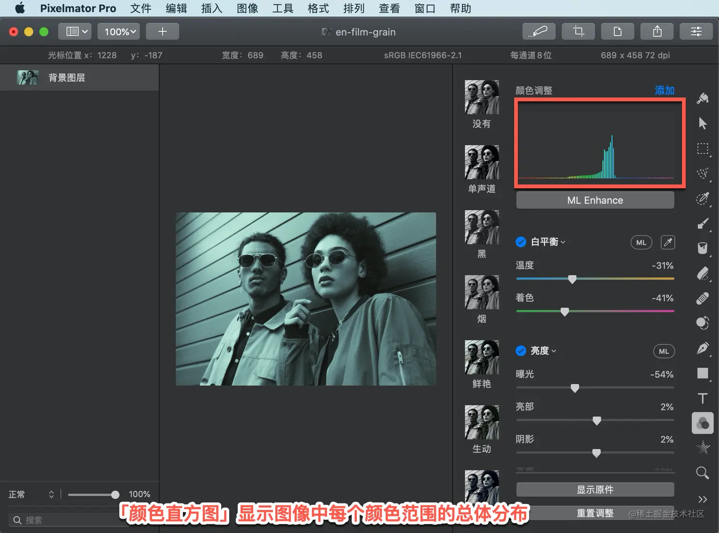Viewport: 719px width, 533px height.
Task: Pick white balance with the eyedropper icon
Action: (668, 242)
